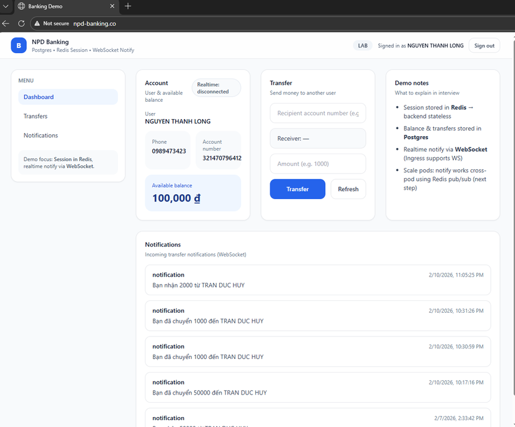Open Dashboard in the menu

click(68, 97)
